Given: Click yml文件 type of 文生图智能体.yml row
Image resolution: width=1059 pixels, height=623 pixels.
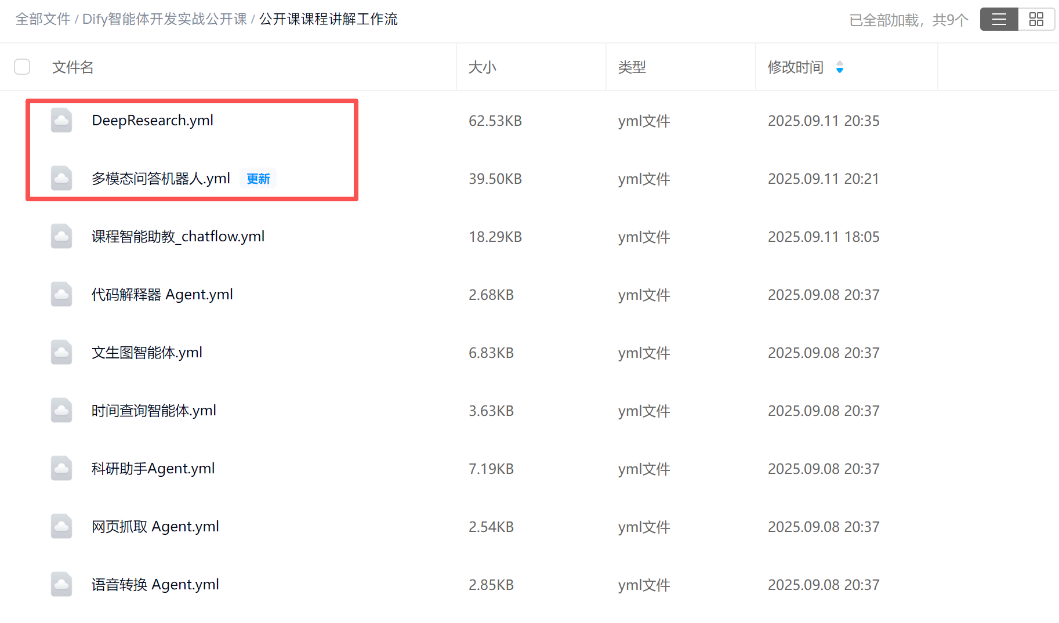Looking at the screenshot, I should [x=644, y=353].
